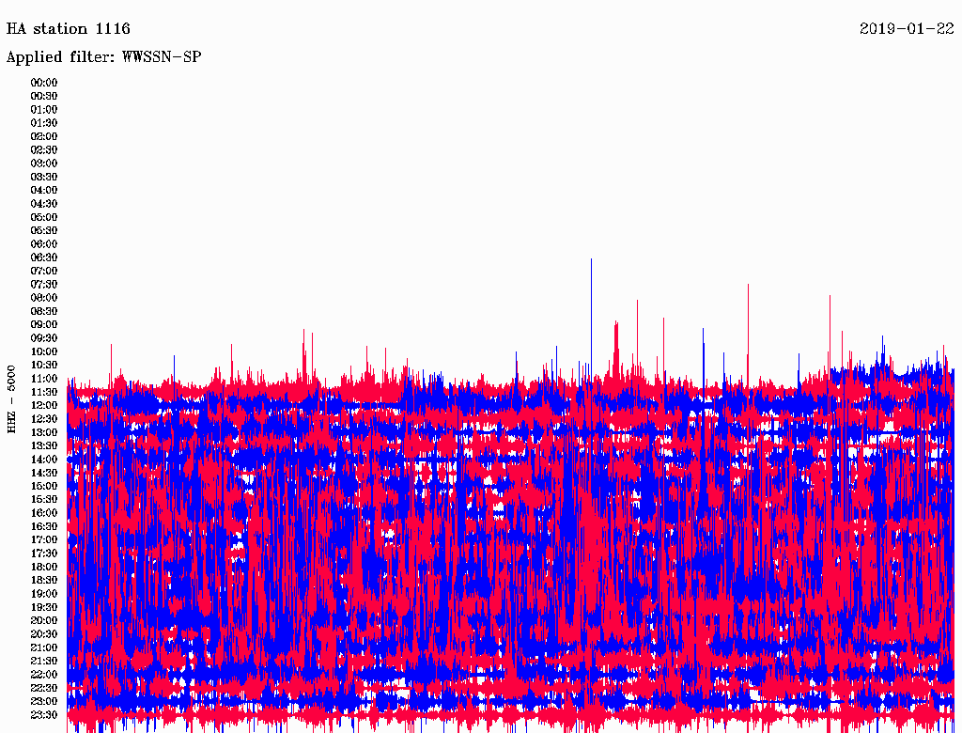Select the 12:00 time label
This screenshot has width=962, height=733.
pos(44,406)
